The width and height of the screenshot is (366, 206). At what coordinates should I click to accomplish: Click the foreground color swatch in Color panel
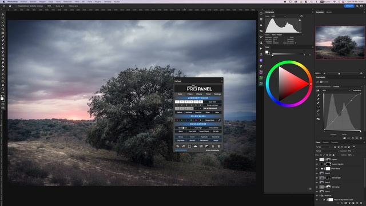tap(266, 52)
